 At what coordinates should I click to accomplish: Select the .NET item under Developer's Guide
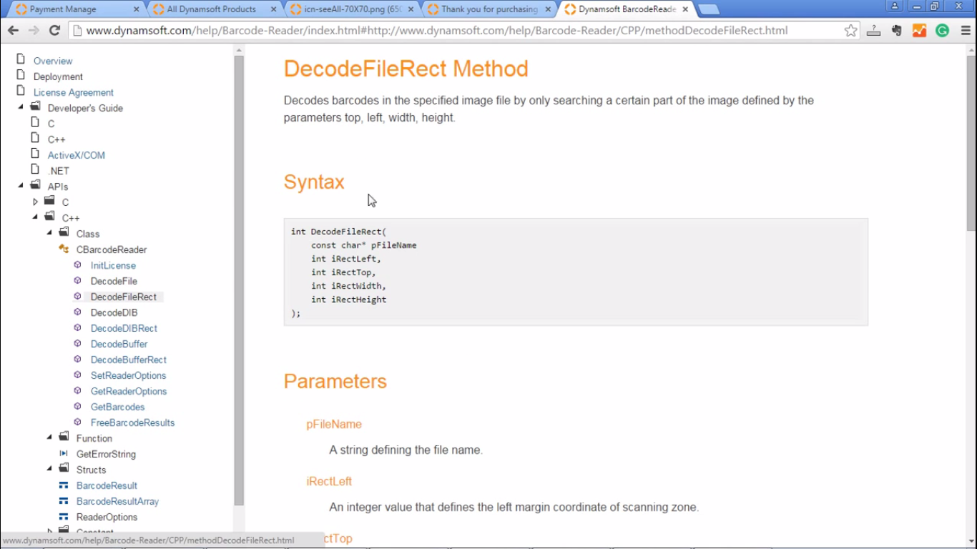[x=59, y=171]
